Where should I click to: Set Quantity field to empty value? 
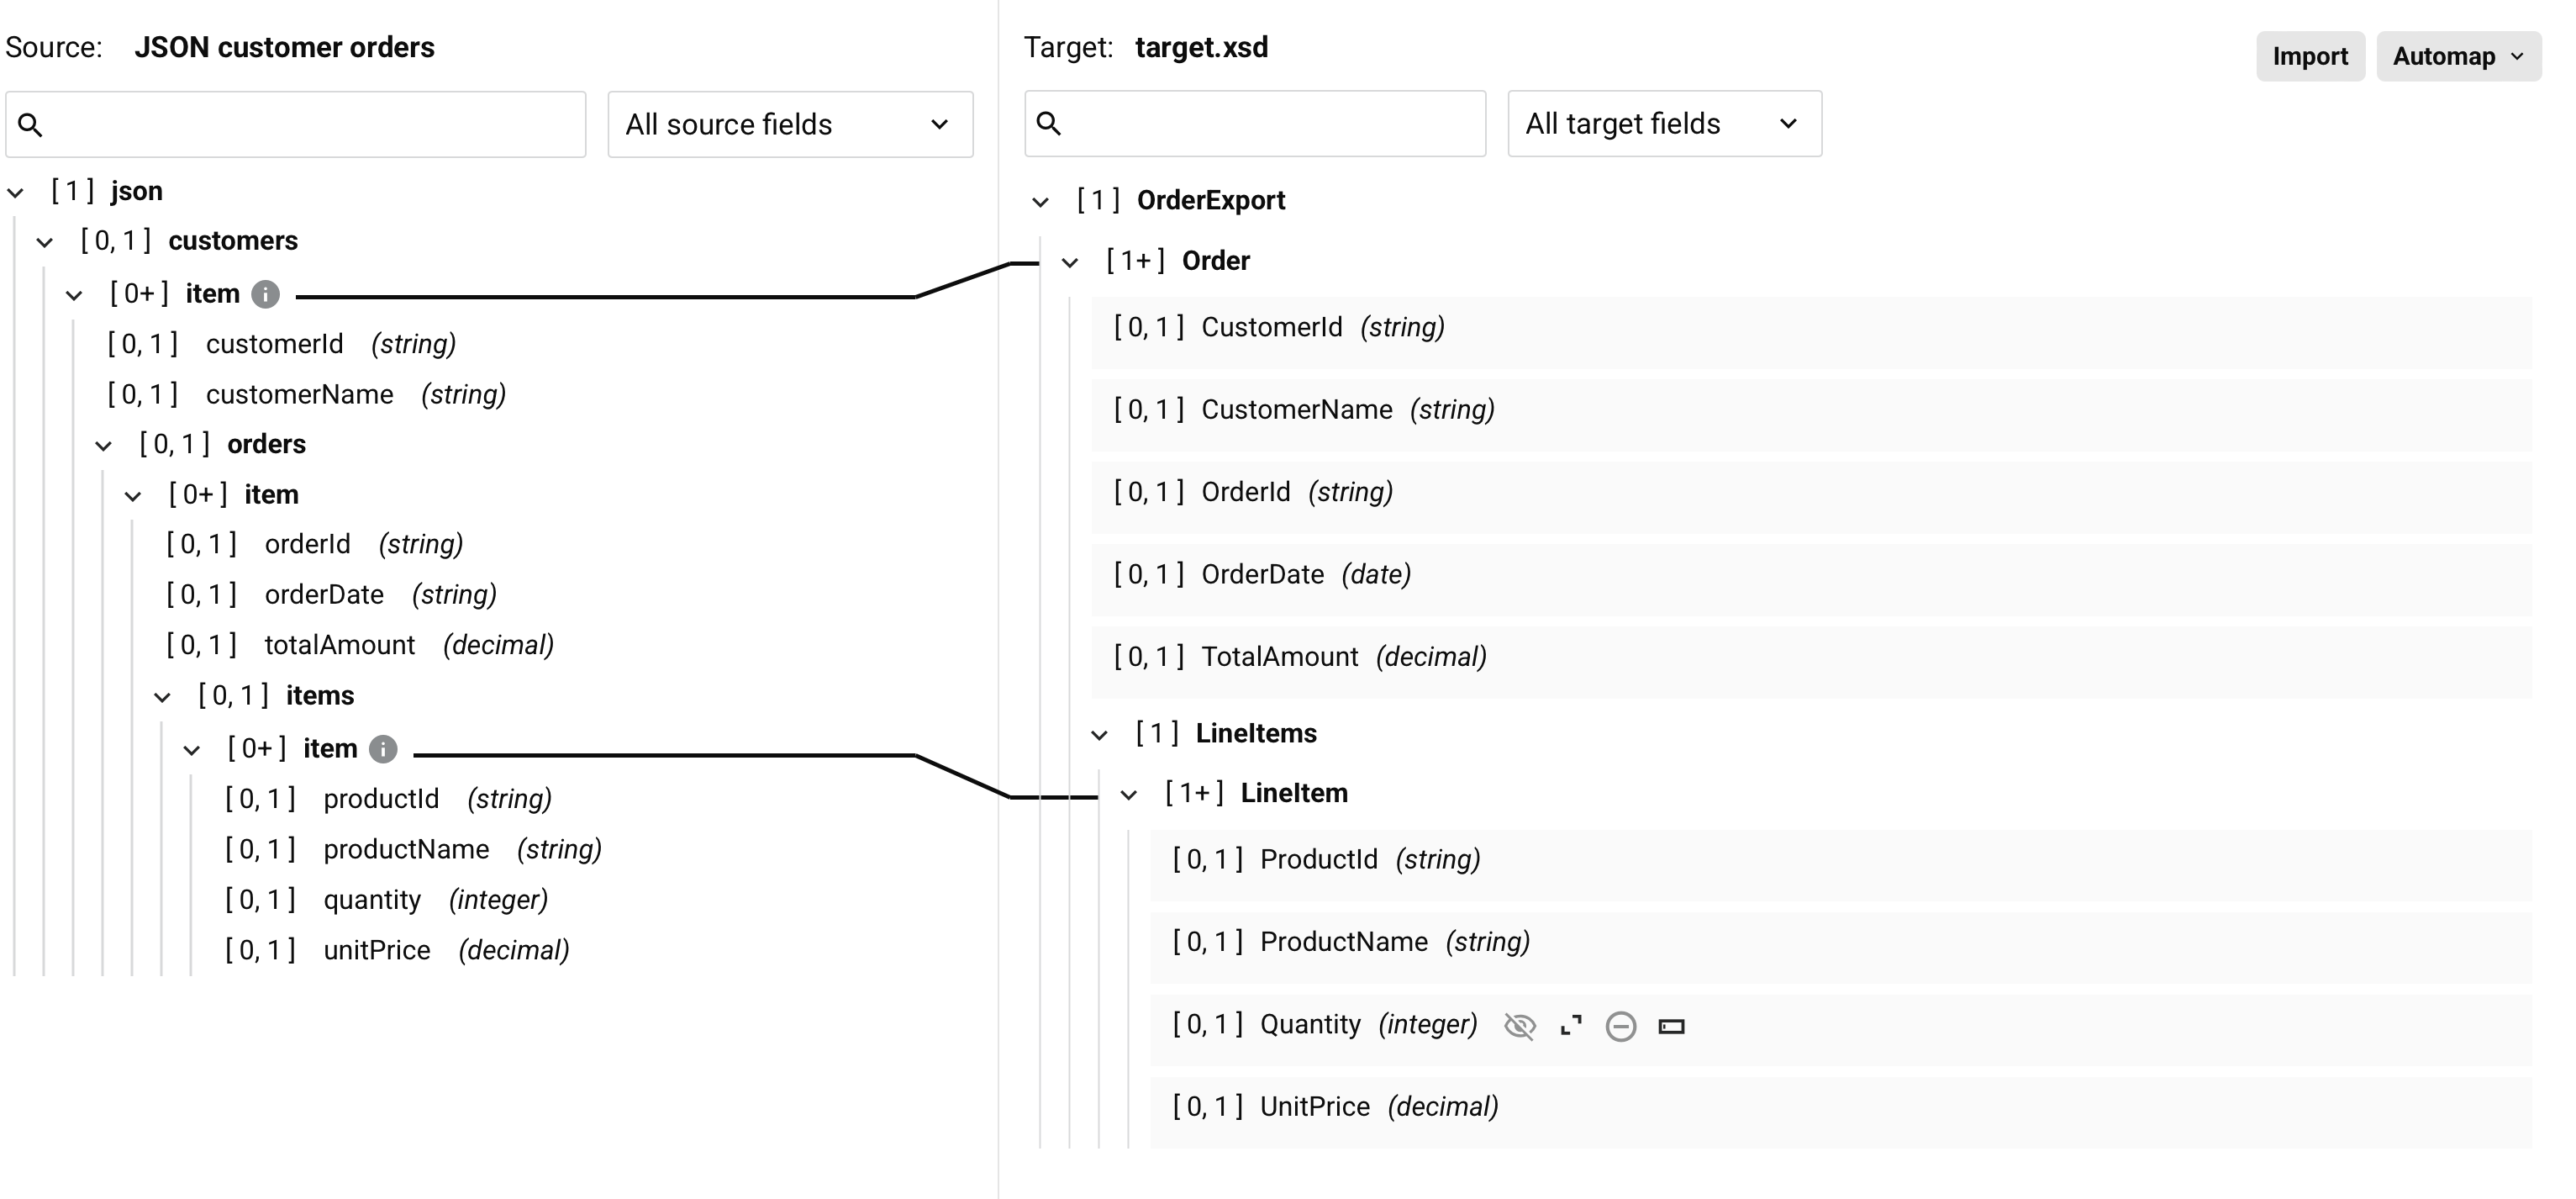click(1621, 1026)
